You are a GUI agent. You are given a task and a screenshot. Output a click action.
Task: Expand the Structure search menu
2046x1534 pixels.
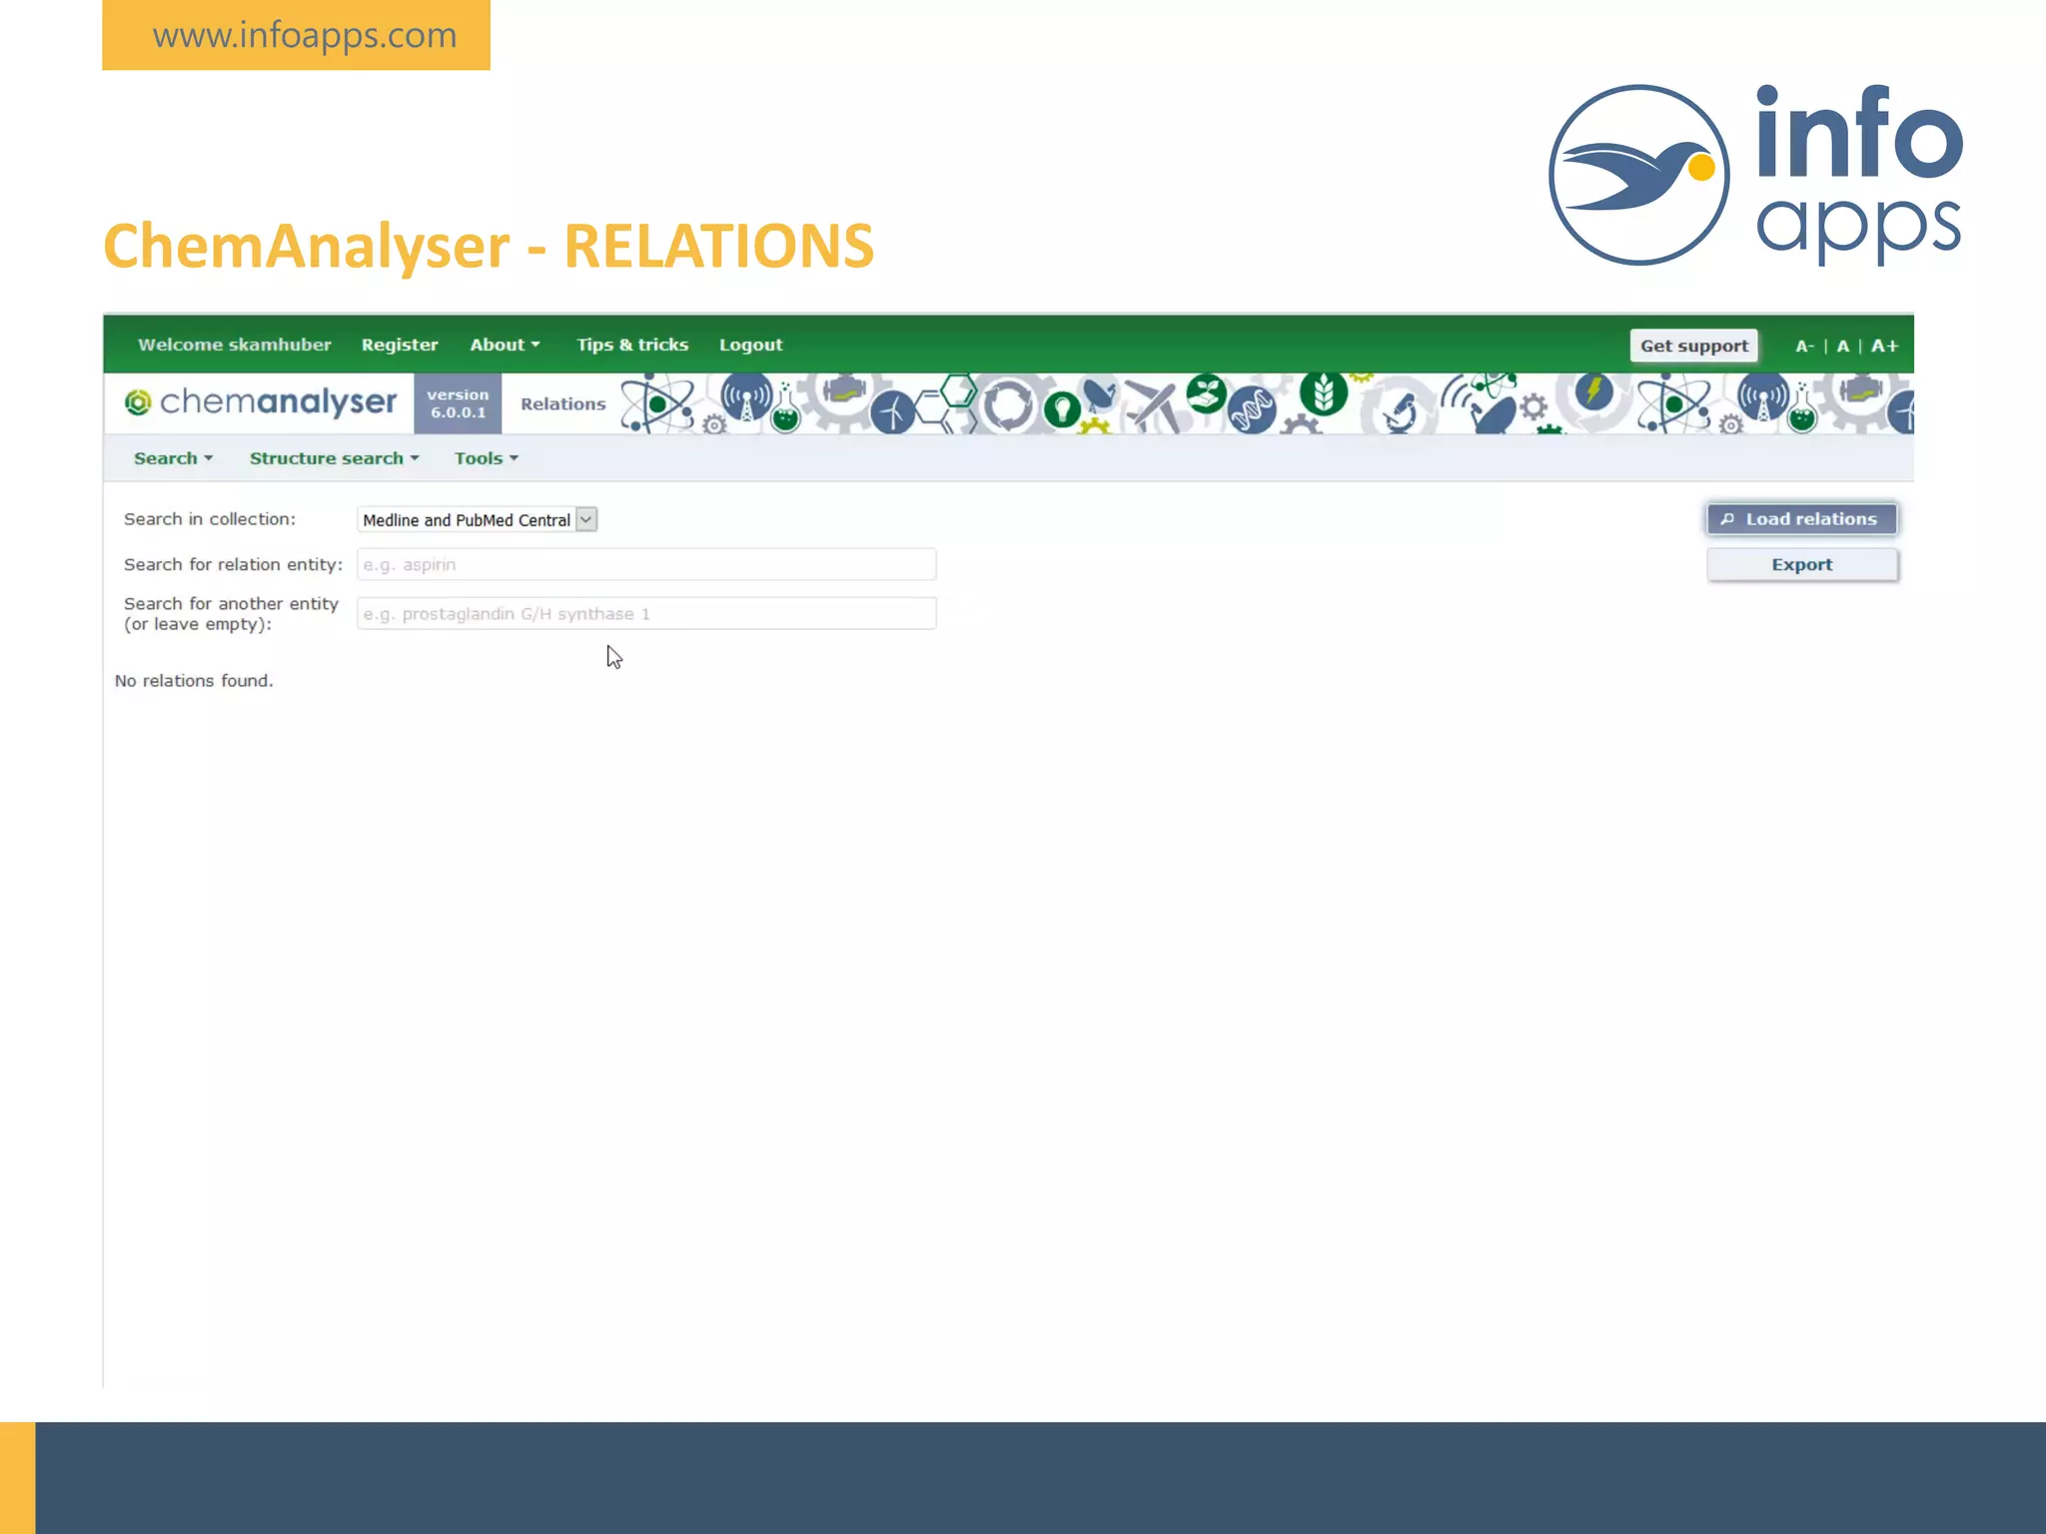coord(334,458)
